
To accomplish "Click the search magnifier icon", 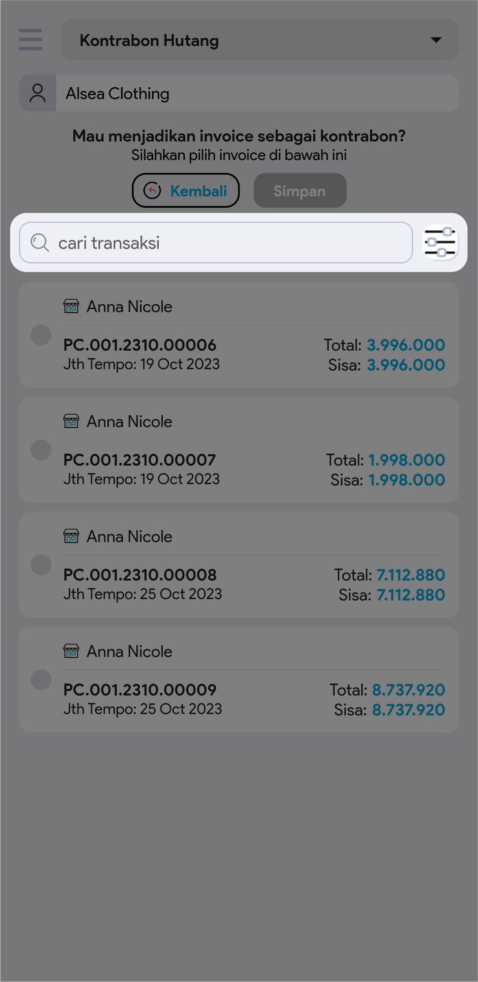I will coord(39,243).
